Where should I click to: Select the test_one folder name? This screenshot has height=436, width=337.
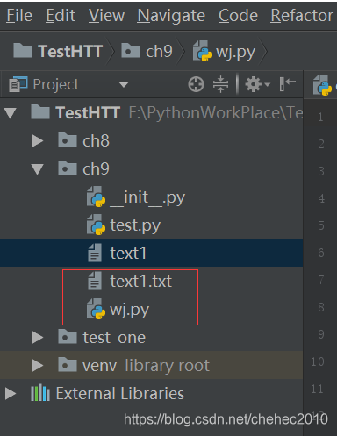pos(114,338)
